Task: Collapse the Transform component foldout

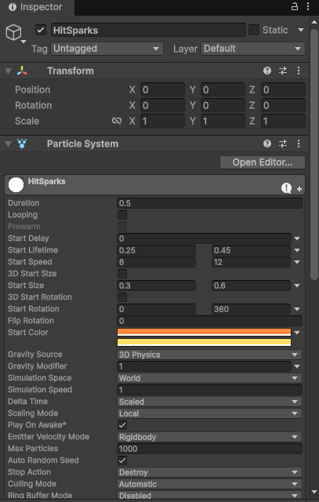Action: pyautogui.click(x=9, y=71)
